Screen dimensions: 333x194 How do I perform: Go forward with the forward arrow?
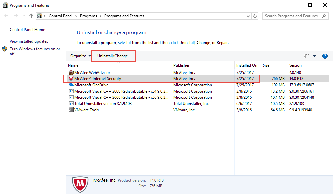(16, 16)
